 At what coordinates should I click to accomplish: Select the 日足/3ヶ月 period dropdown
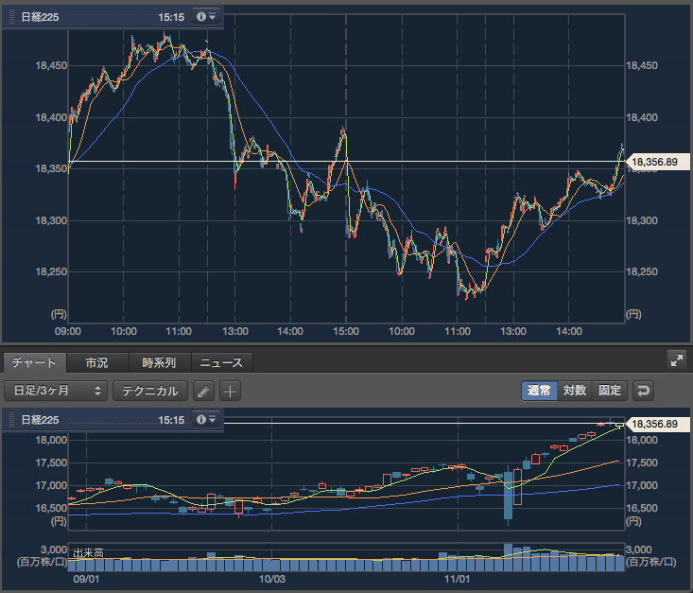pyautogui.click(x=56, y=391)
